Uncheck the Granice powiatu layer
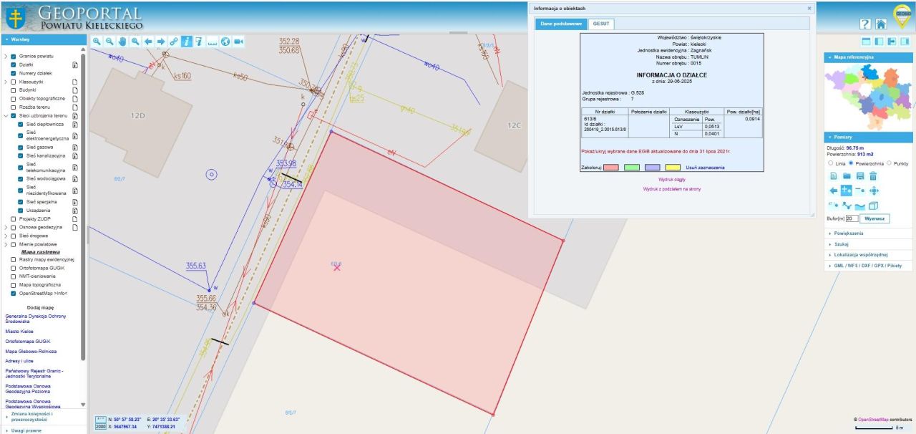 point(13,56)
